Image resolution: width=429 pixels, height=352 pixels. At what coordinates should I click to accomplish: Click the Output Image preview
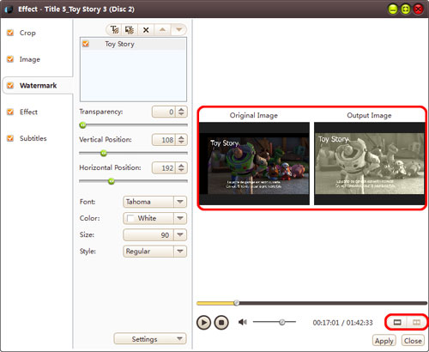click(x=370, y=163)
